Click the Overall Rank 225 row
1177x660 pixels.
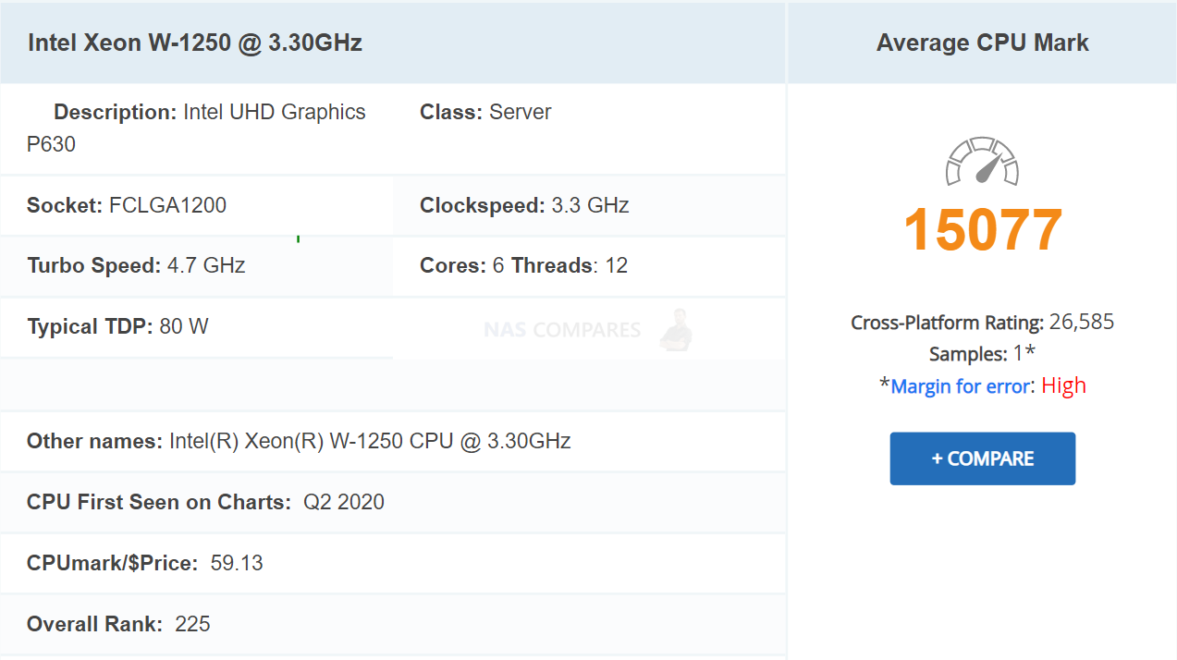coord(393,624)
